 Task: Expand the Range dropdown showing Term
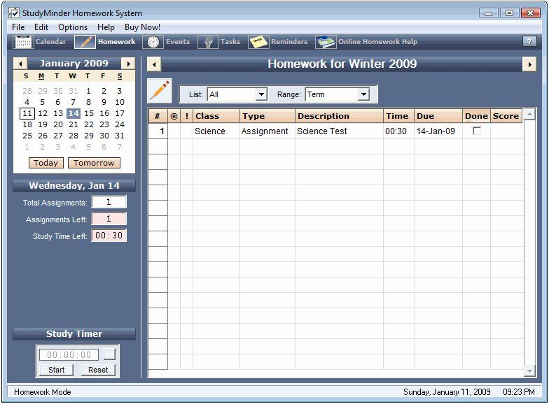pos(363,94)
